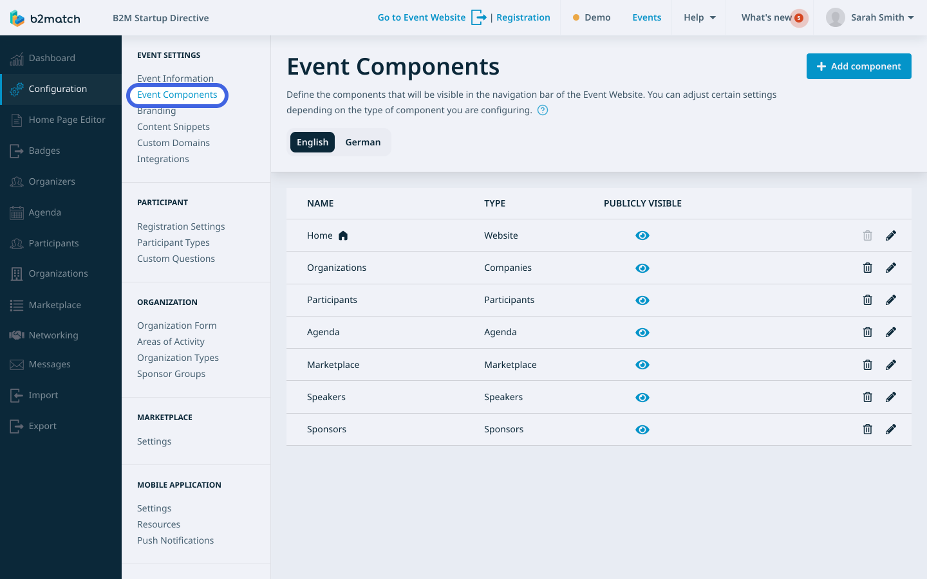Click the delete trash icon for Sponsors
Image resolution: width=927 pixels, height=579 pixels.
pyautogui.click(x=867, y=429)
